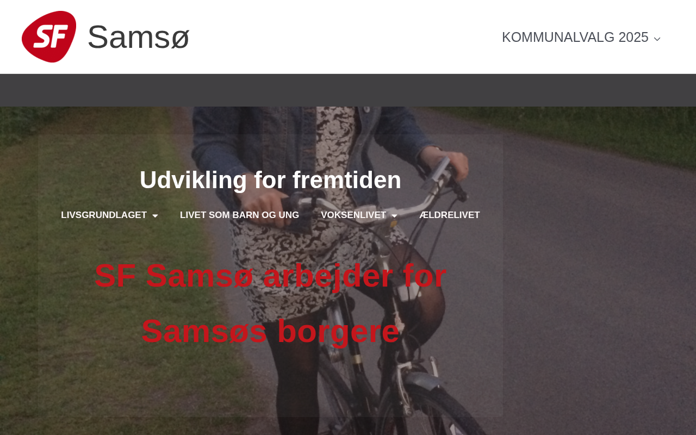Viewport: 696px width, 435px height.
Task: Open the ÆLDRELIVET page
Action: (x=450, y=215)
